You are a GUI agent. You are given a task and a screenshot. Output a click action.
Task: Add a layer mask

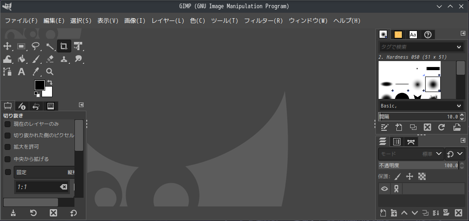(447, 213)
